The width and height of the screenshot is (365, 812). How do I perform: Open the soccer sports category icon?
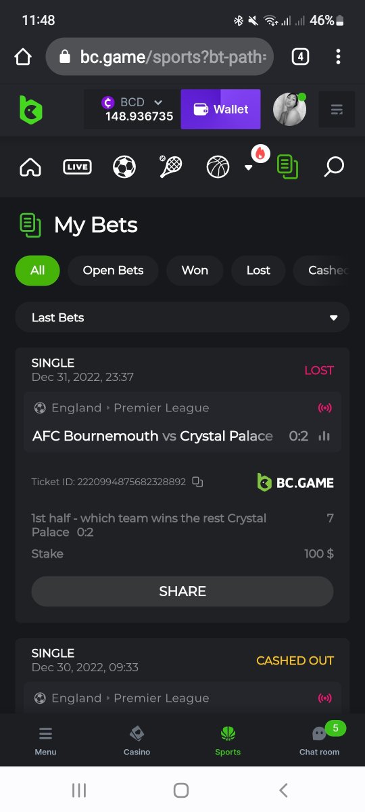click(x=124, y=166)
